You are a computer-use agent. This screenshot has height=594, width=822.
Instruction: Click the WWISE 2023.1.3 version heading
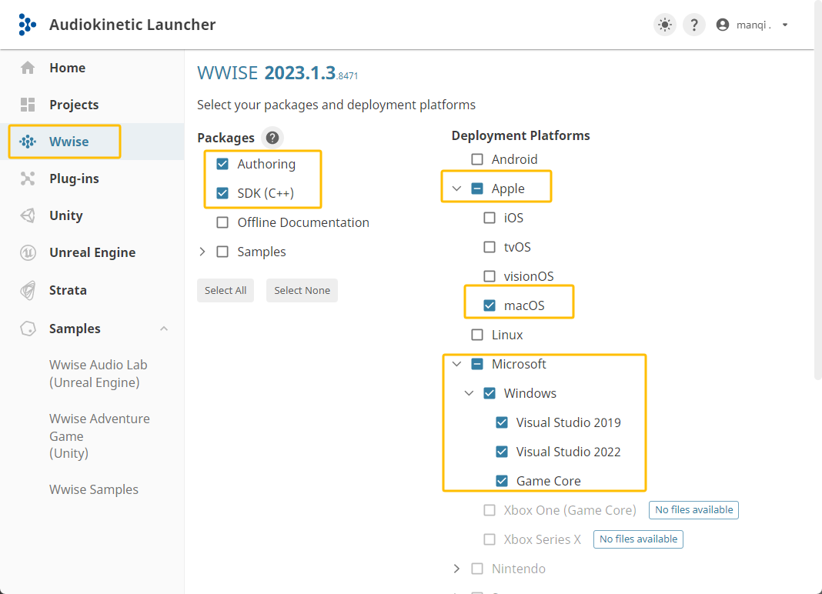277,73
